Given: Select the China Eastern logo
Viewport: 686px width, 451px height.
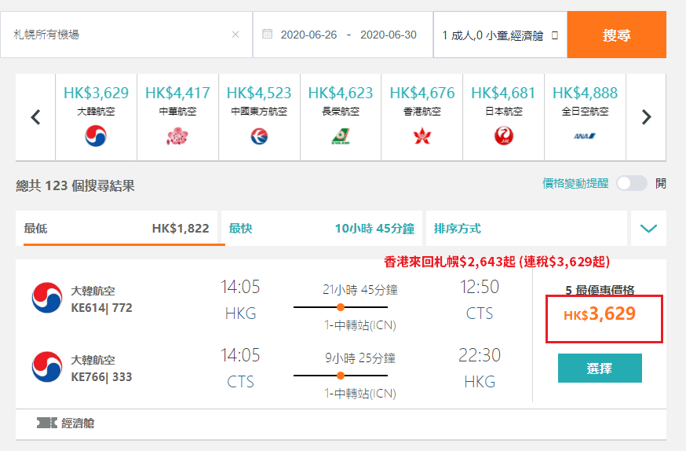Looking at the screenshot, I should pos(259,136).
